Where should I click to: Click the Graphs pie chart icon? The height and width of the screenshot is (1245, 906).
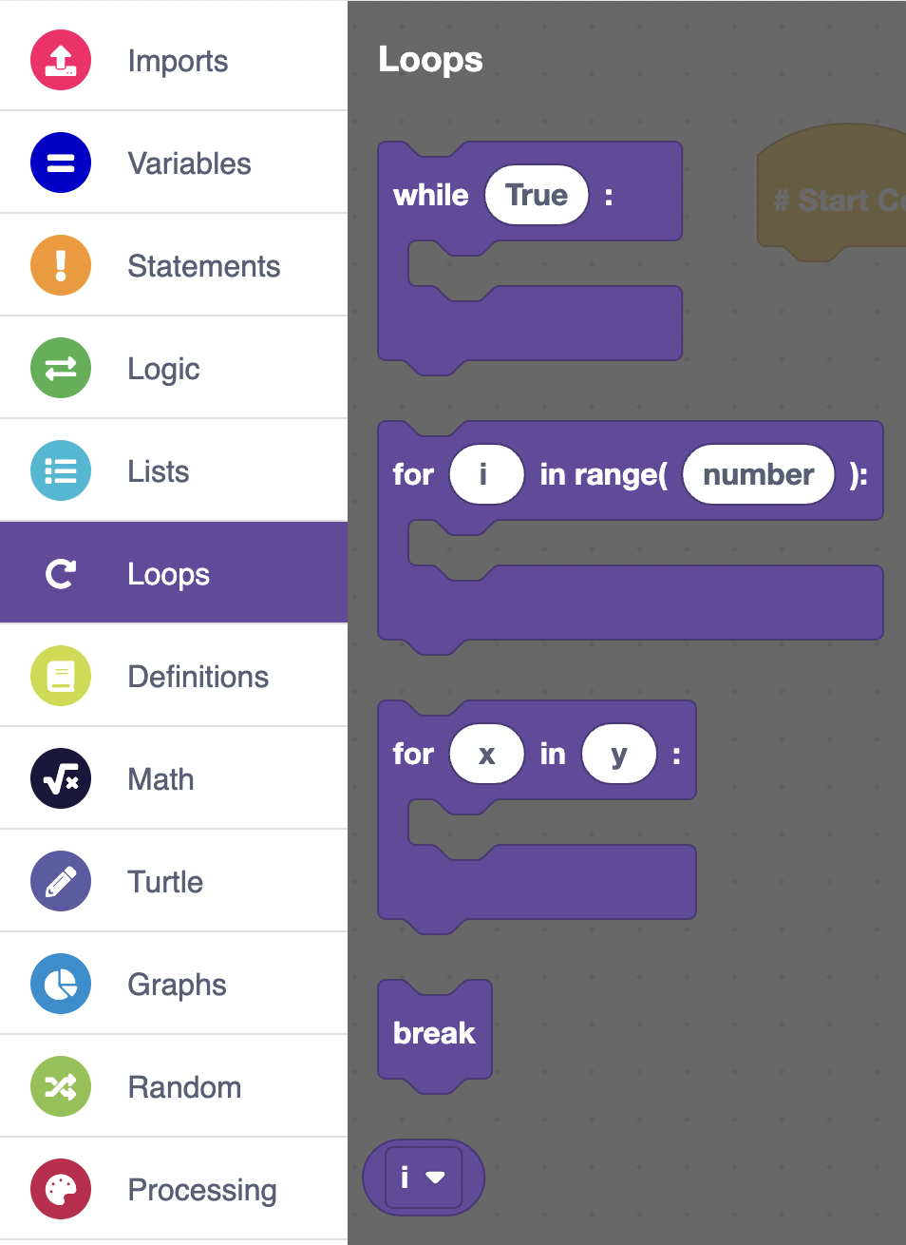tap(61, 984)
